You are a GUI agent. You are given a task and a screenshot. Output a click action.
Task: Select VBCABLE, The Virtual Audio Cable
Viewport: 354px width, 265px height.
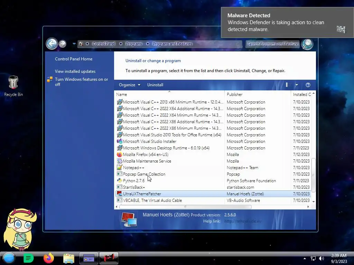[213, 200]
